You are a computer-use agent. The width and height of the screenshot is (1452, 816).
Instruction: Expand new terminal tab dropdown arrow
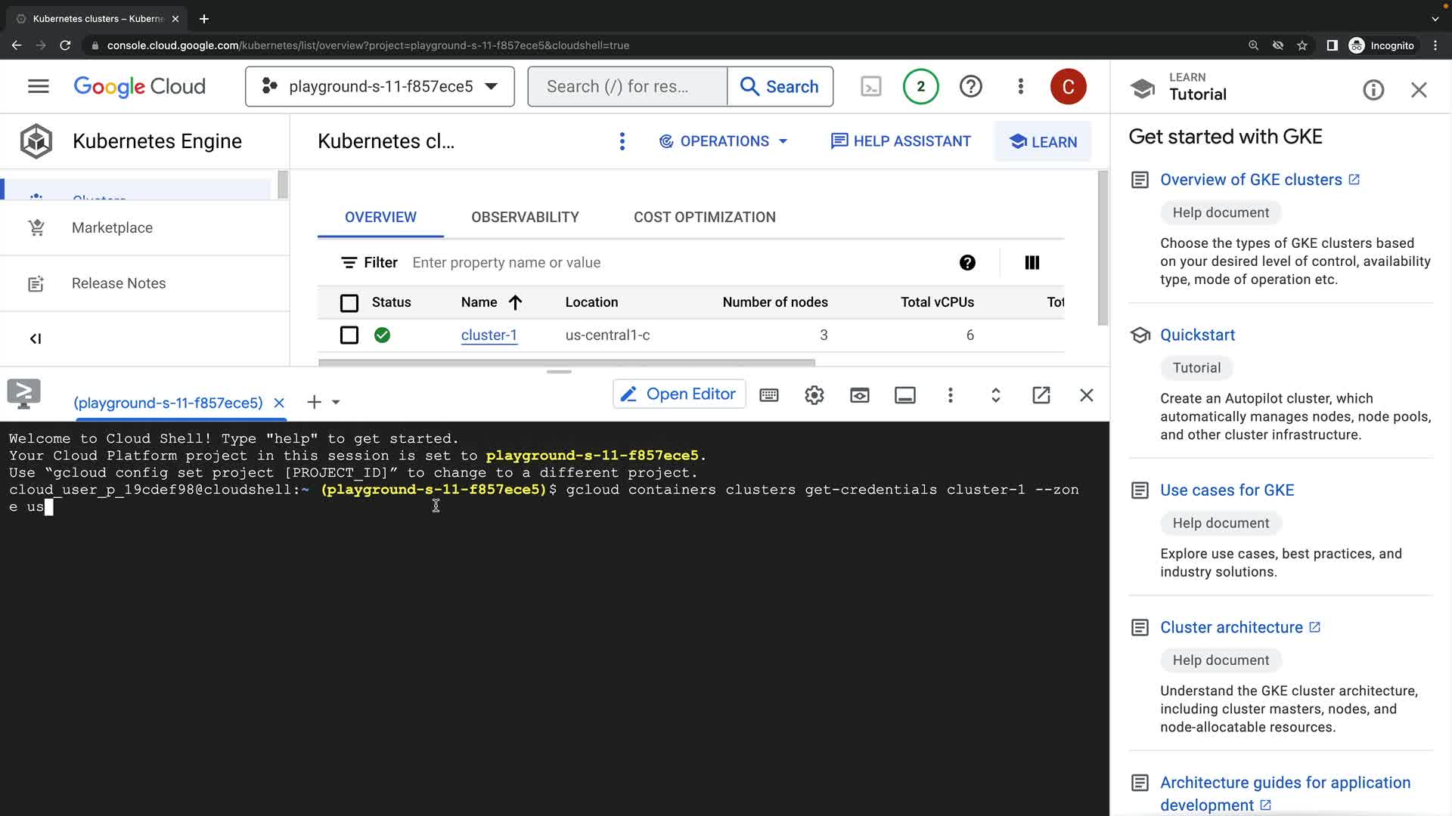point(337,403)
